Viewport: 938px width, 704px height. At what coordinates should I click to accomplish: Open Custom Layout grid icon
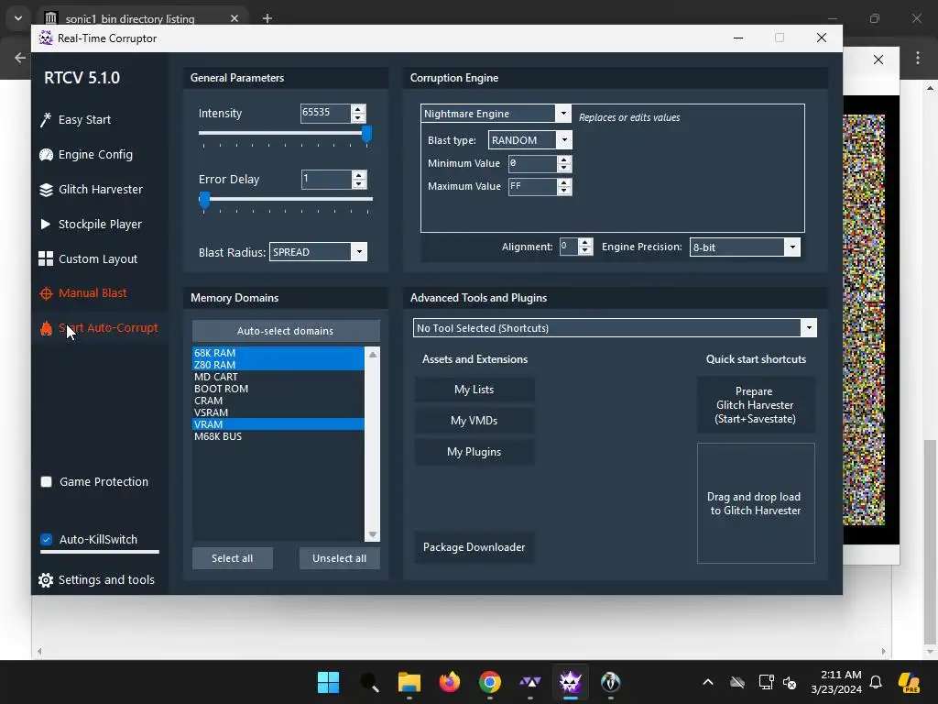pos(46,258)
